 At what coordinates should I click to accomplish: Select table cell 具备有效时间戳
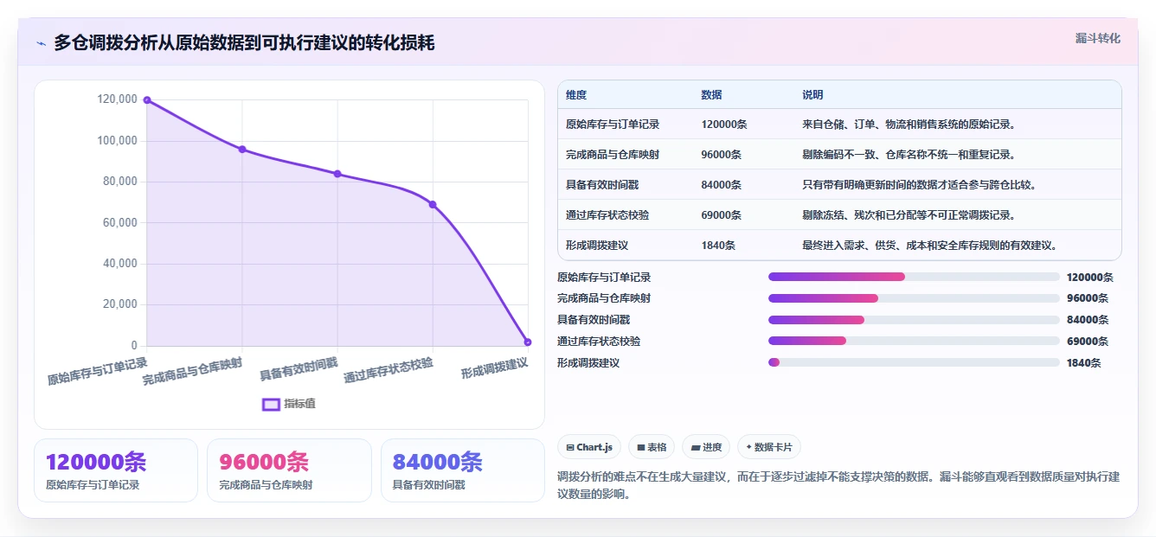[602, 185]
